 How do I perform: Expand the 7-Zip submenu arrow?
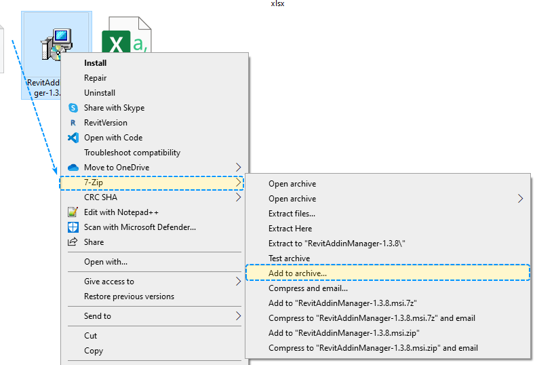click(x=239, y=182)
